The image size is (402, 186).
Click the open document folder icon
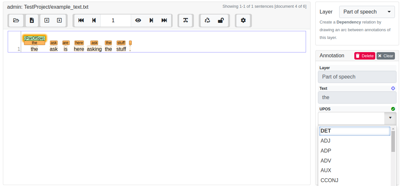16,21
